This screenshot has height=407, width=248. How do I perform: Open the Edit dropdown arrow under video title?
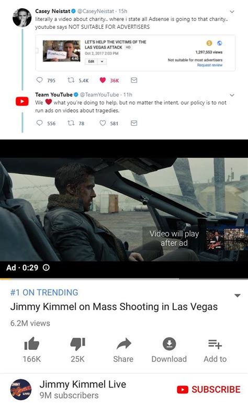click(102, 61)
